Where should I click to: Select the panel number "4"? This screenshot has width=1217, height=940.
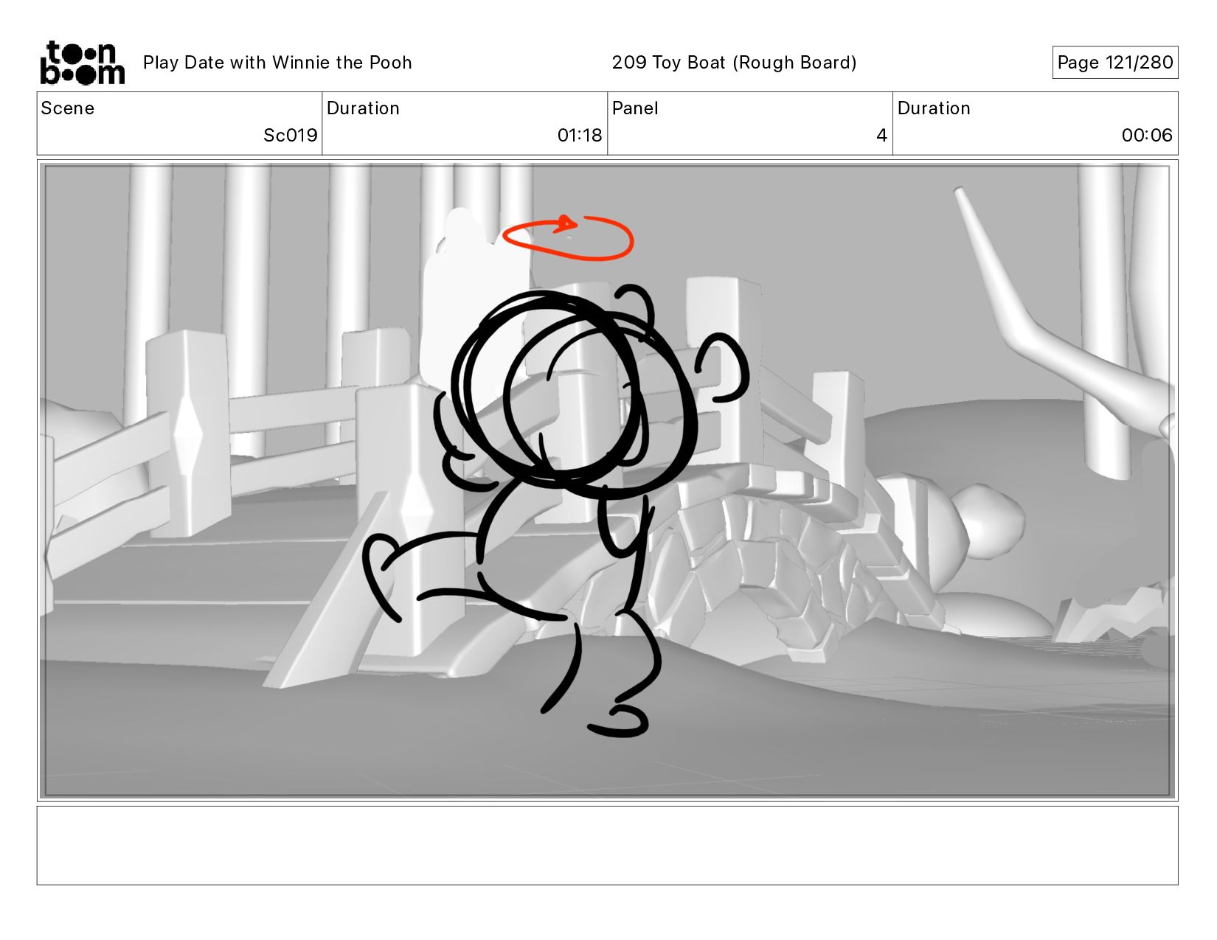tap(881, 136)
